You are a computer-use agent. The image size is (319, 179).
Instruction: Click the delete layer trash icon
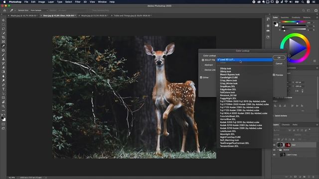(314, 177)
